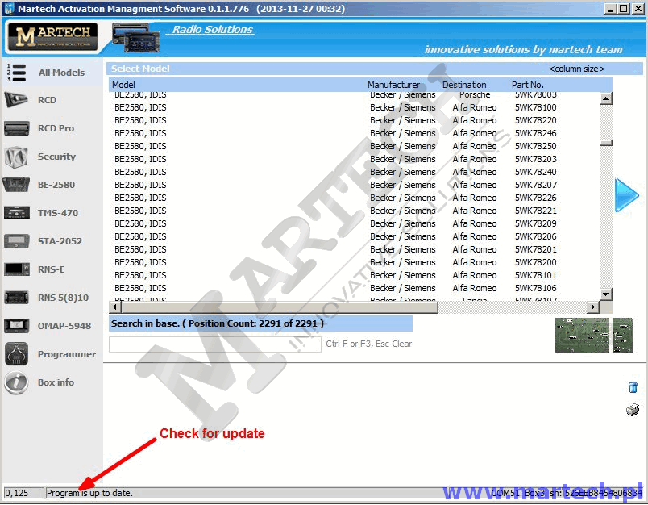Select the row with part 5WK78100
648x505 pixels.
click(355, 107)
